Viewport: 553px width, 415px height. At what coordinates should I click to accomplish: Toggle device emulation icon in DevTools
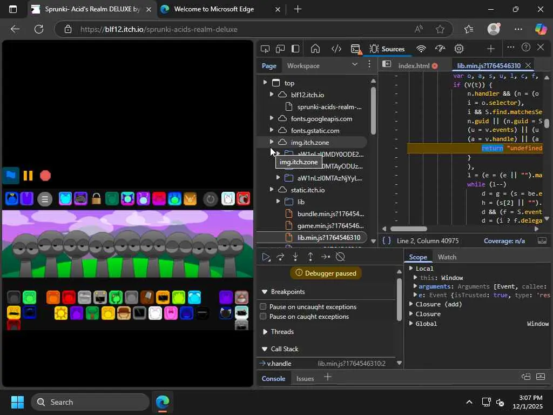[x=280, y=49]
